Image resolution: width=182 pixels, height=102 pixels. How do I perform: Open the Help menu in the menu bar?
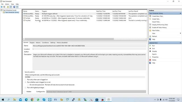coord(17,4)
